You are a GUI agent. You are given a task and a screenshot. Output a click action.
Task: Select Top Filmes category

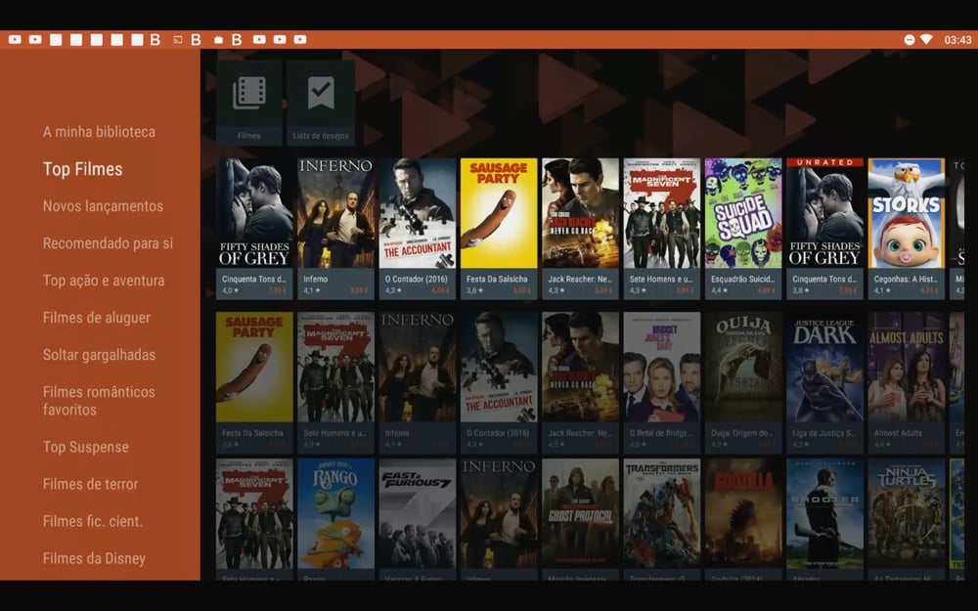pos(82,169)
